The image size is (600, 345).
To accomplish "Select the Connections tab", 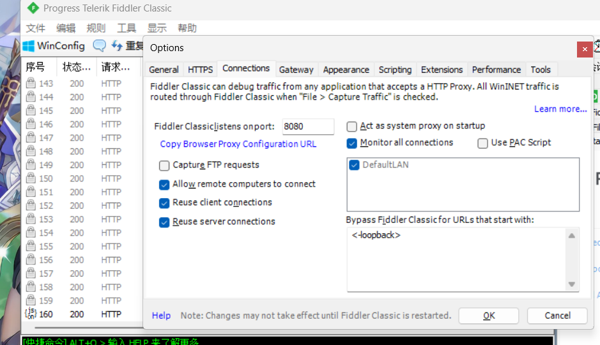I will click(246, 68).
